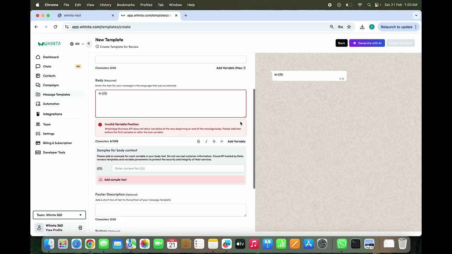This screenshot has width=452, height=254.
Task: Click View Profile link
Action: (x=54, y=230)
